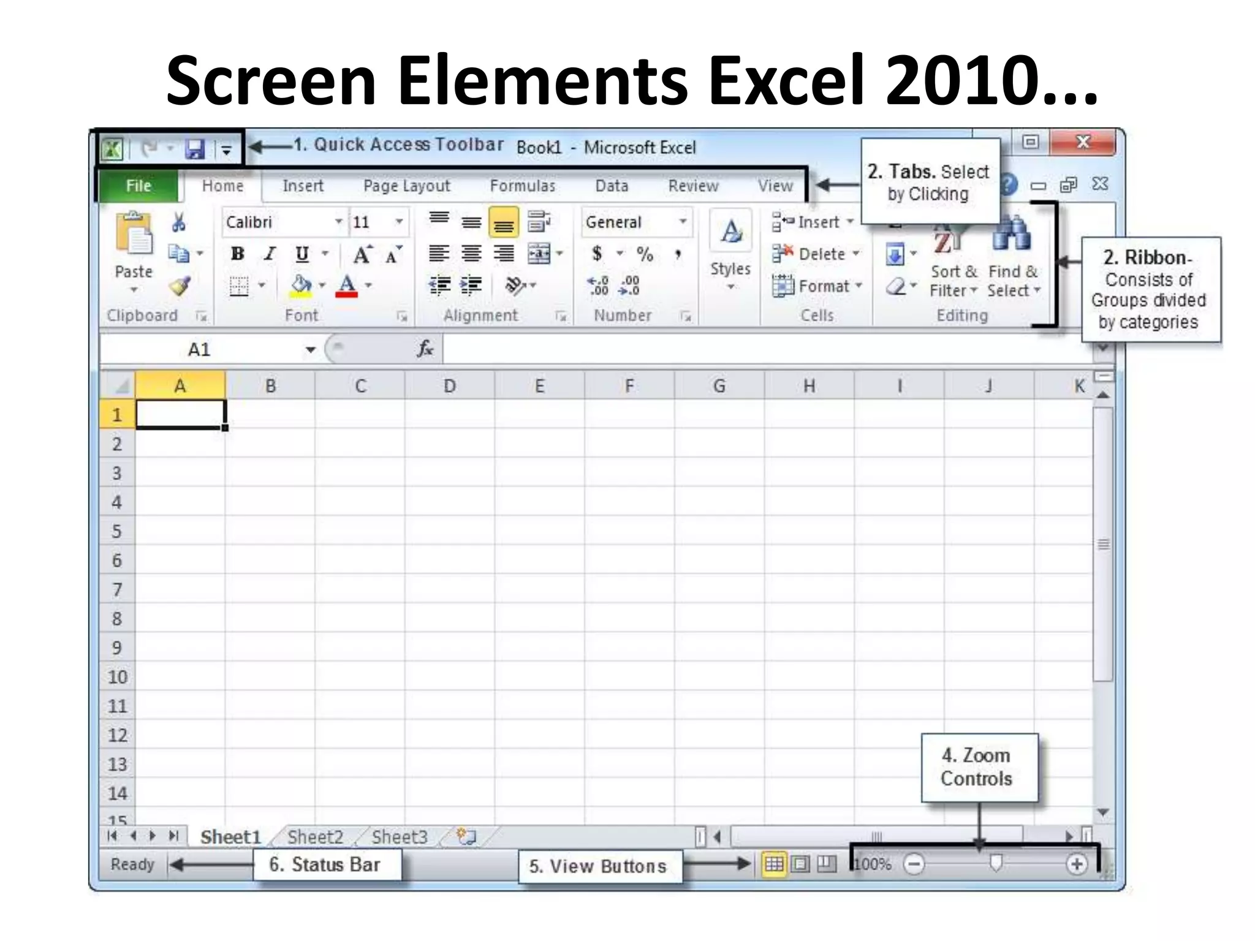The width and height of the screenshot is (1255, 941).
Task: Select the Sheet3 worksheet tab
Action: (399, 837)
